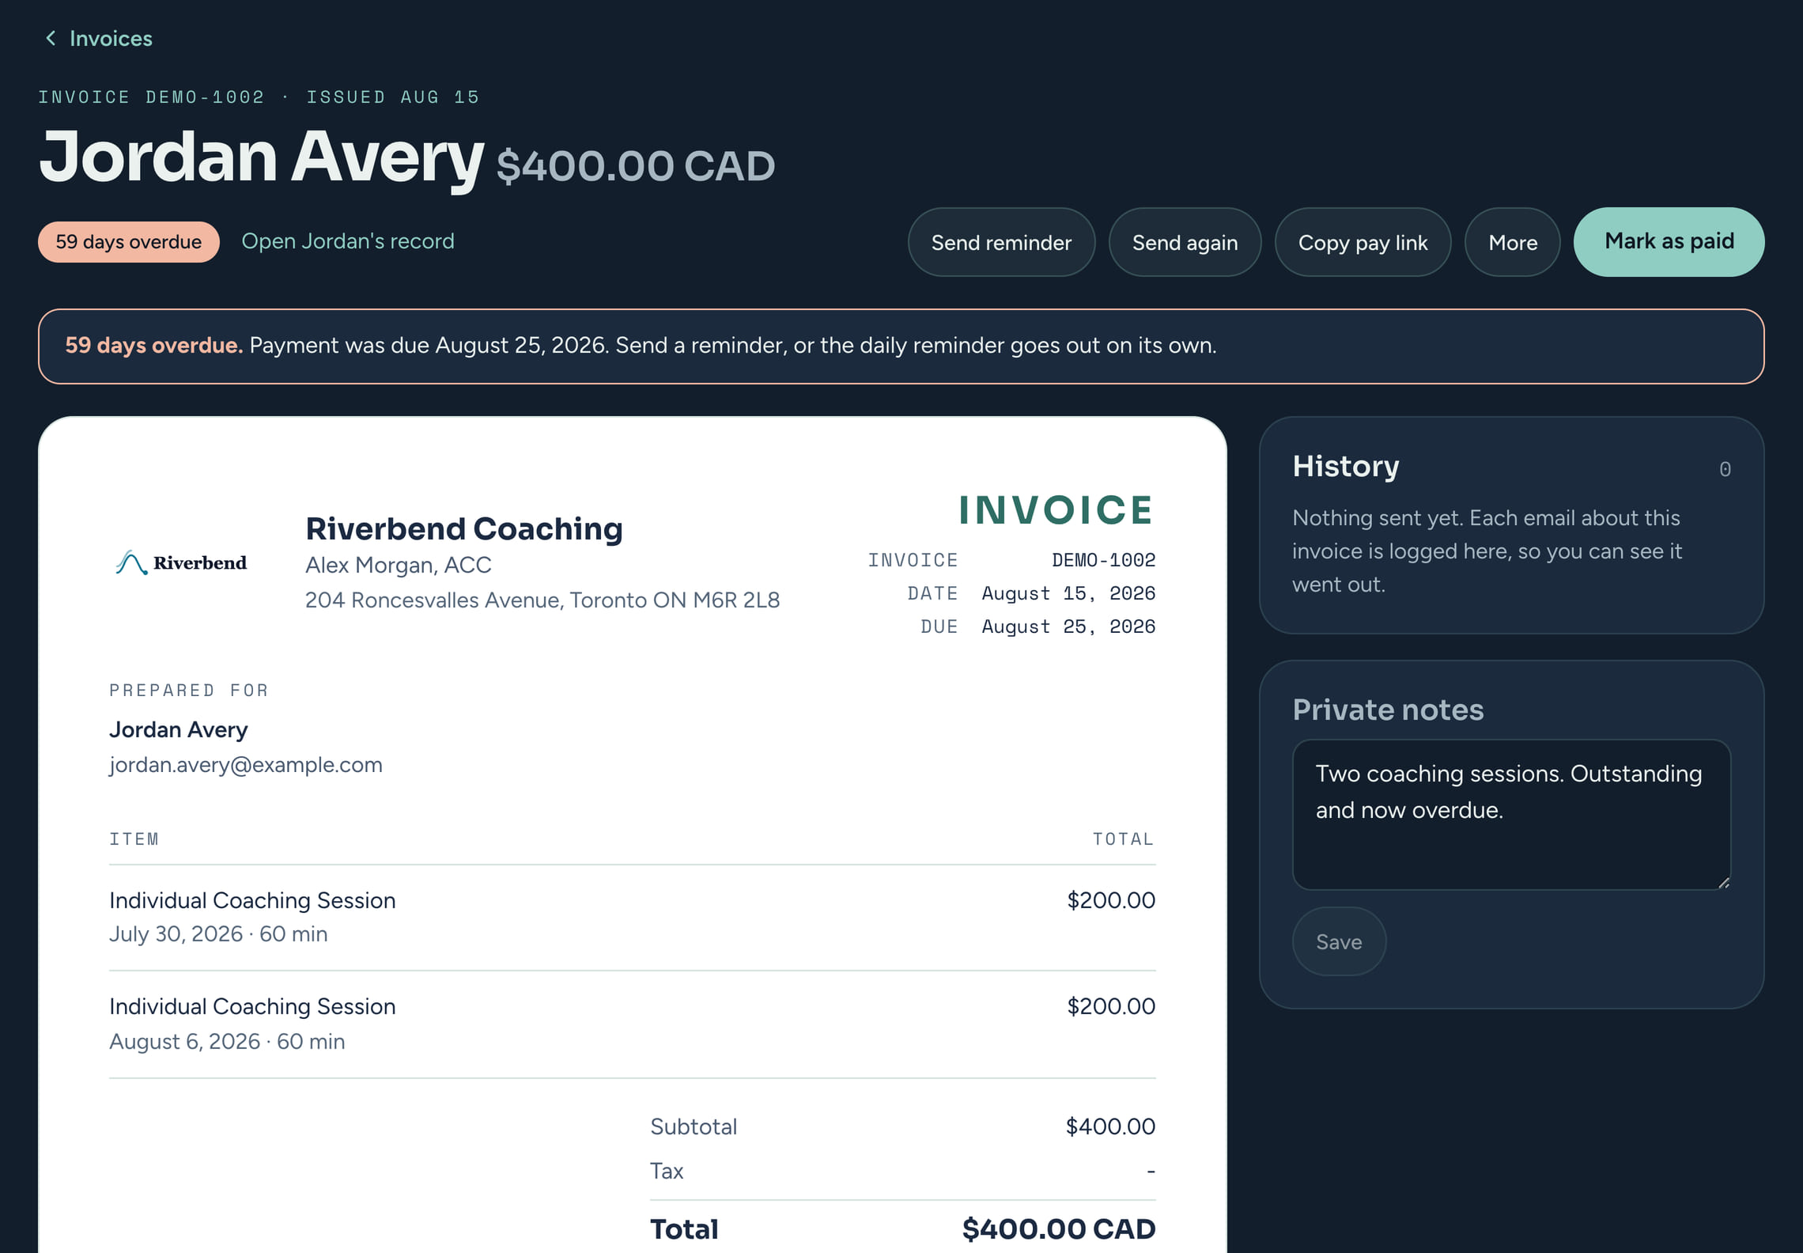Click the Subtotal amount $400.00
This screenshot has width=1803, height=1253.
tap(1110, 1126)
